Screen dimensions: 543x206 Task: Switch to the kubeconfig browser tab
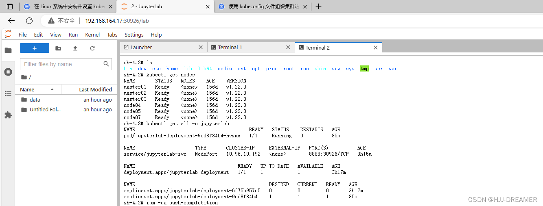pyautogui.click(x=262, y=7)
